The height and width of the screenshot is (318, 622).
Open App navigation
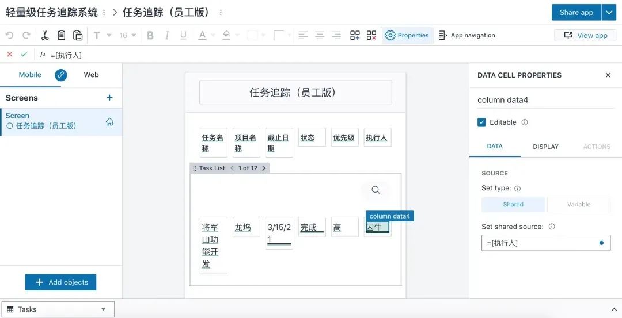pos(467,35)
